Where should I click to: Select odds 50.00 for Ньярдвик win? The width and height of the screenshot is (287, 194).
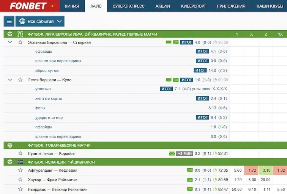[237, 189]
